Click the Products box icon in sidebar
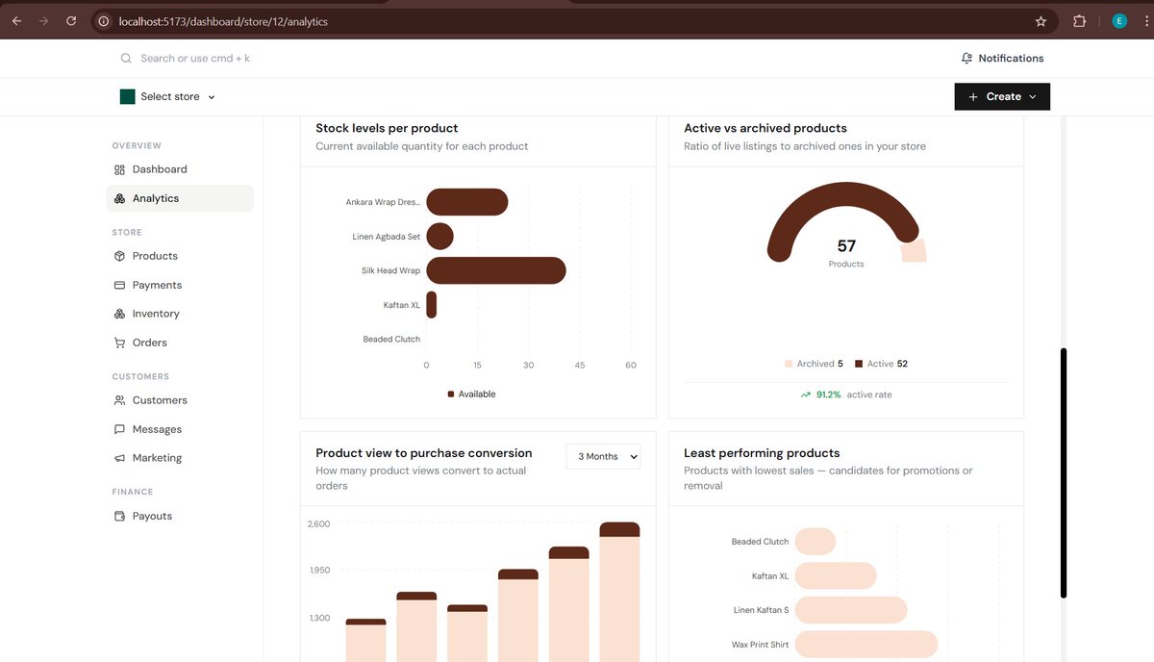 [119, 256]
